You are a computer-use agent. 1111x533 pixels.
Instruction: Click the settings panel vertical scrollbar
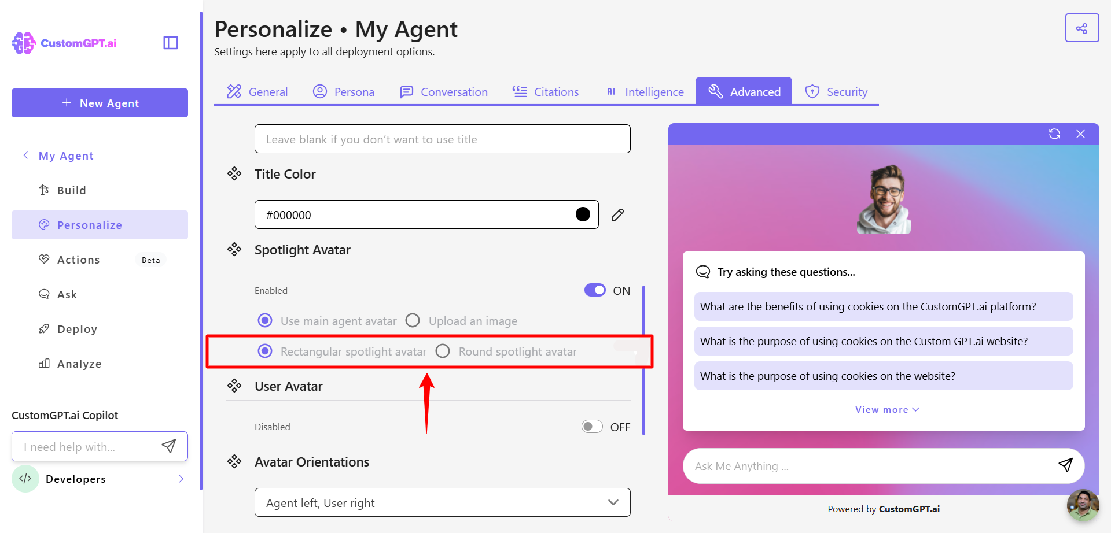(643, 360)
